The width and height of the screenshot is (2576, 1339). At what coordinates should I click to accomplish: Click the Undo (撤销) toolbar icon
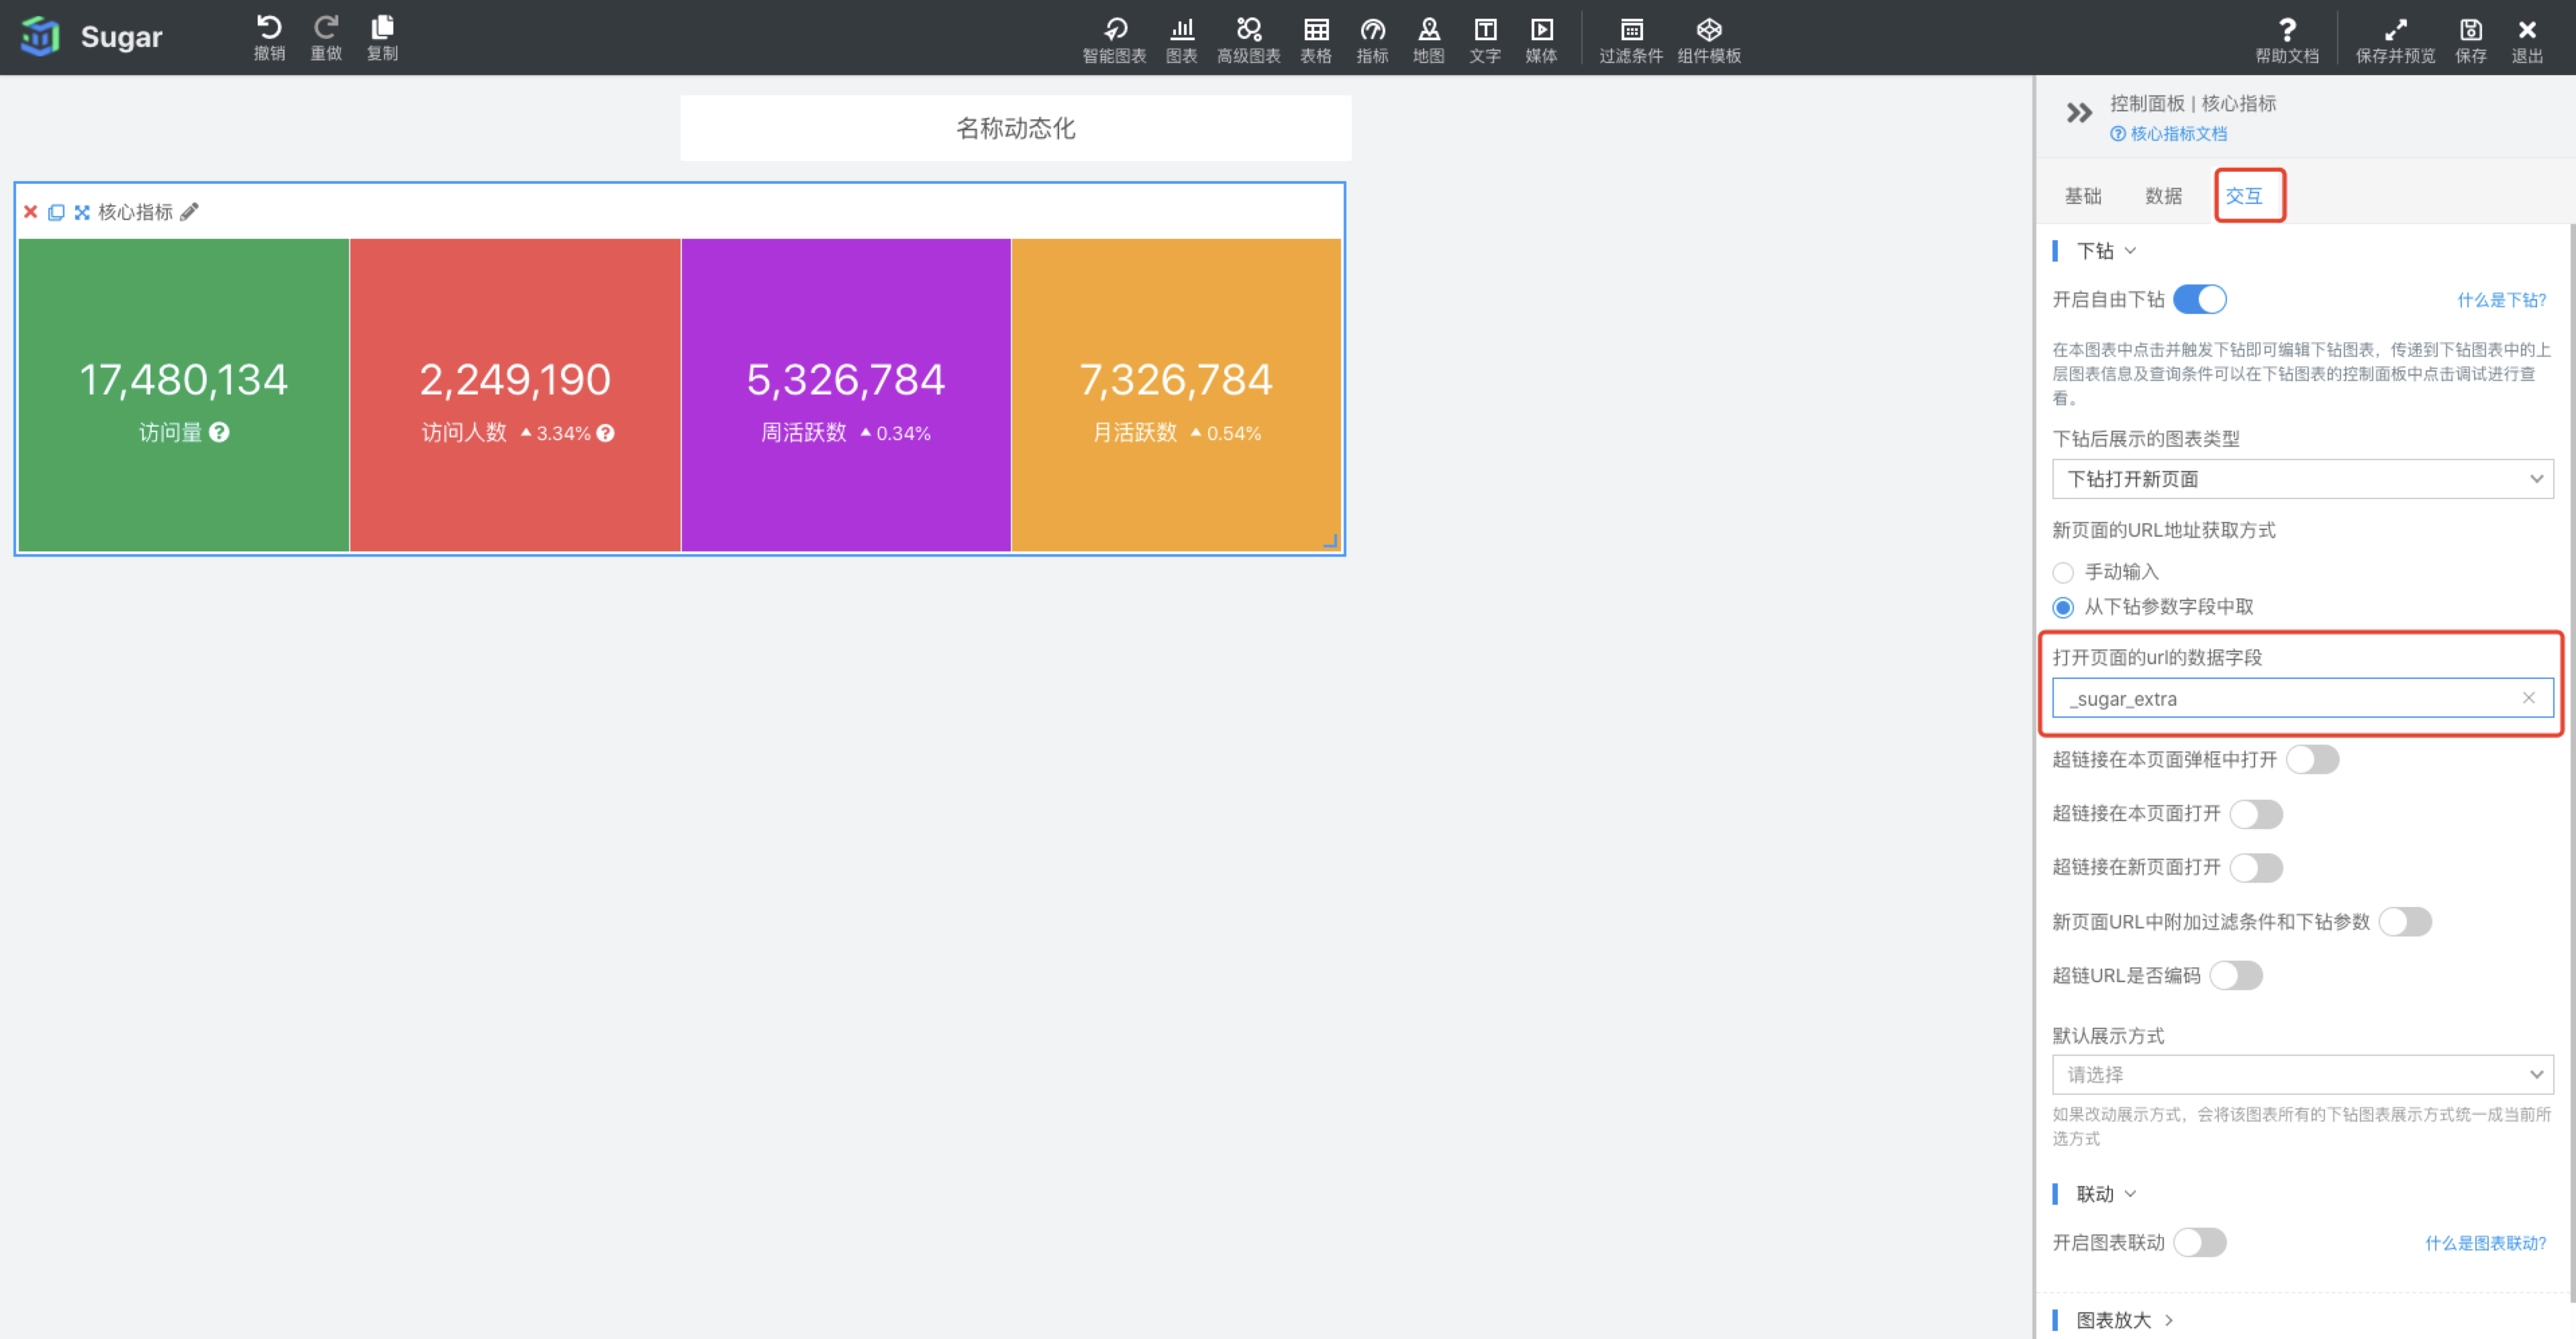pos(269,38)
